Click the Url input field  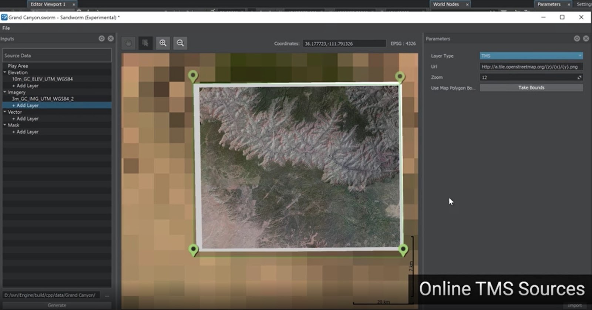point(531,67)
